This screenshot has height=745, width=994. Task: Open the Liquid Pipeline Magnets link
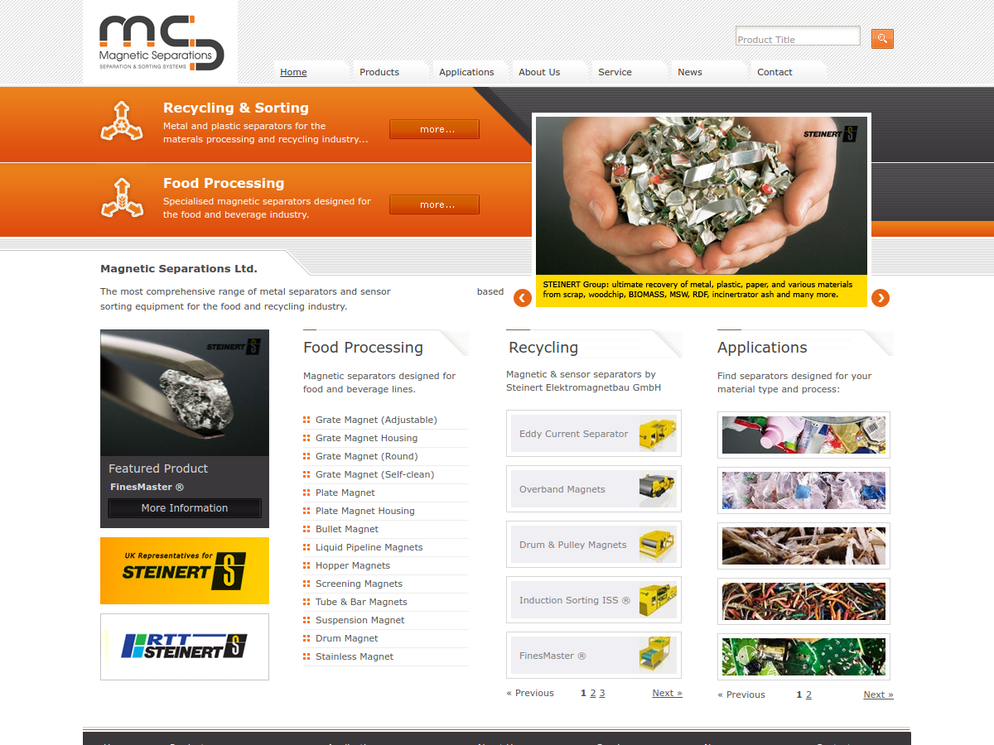(x=369, y=547)
